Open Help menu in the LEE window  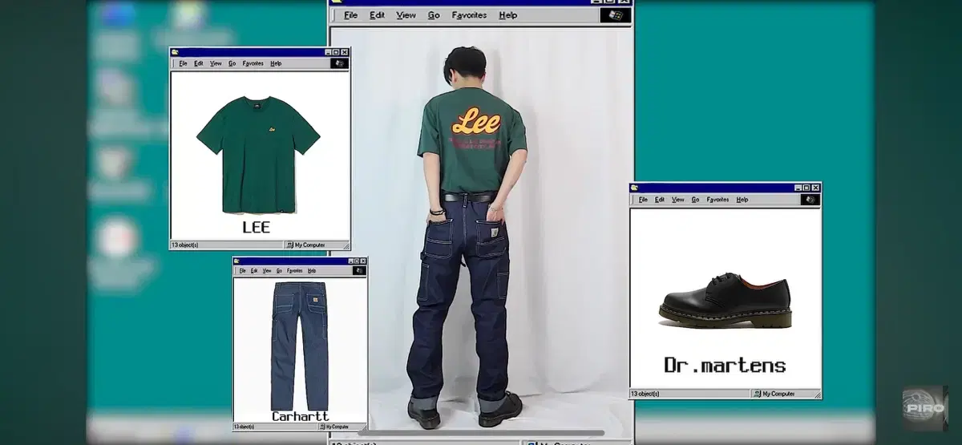click(x=276, y=63)
